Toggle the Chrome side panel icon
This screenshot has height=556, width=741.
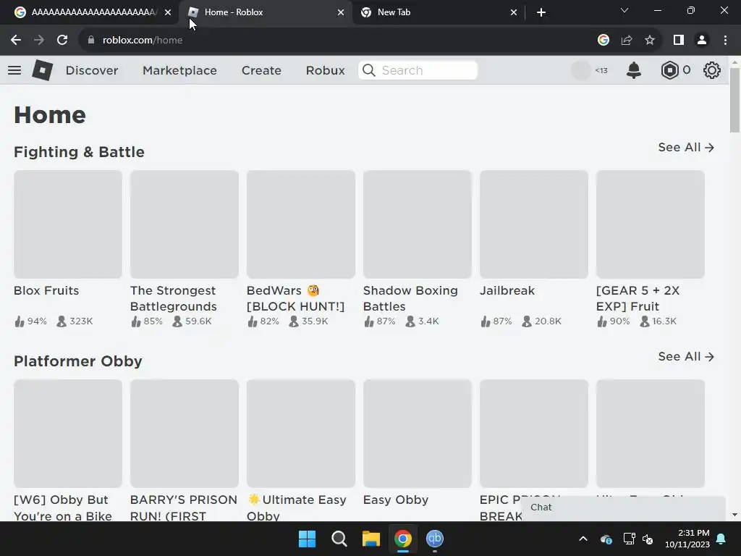tap(679, 41)
